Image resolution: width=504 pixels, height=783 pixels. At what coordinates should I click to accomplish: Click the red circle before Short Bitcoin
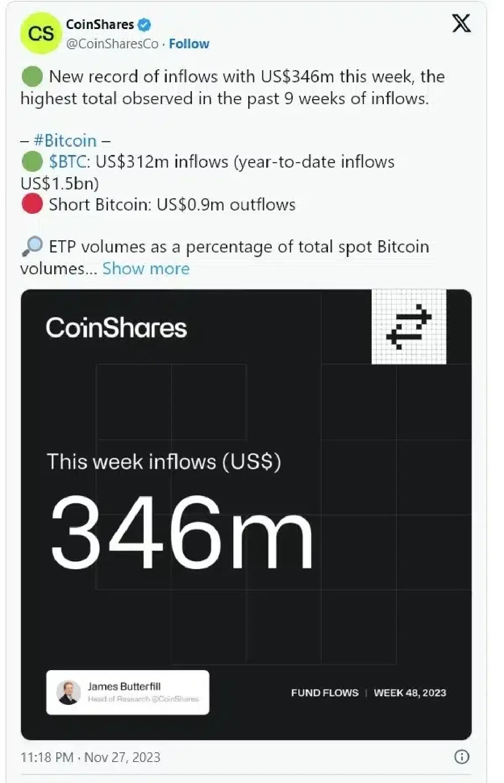coord(32,204)
